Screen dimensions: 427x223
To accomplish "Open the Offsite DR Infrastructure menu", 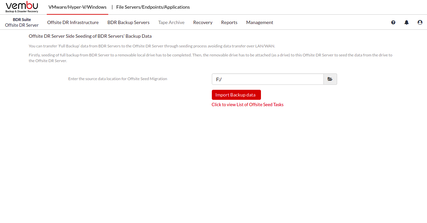I will pos(73,22).
